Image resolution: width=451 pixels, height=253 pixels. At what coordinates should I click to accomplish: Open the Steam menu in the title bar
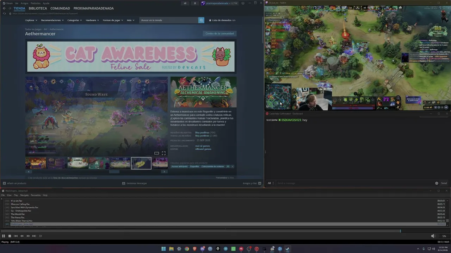10,3
